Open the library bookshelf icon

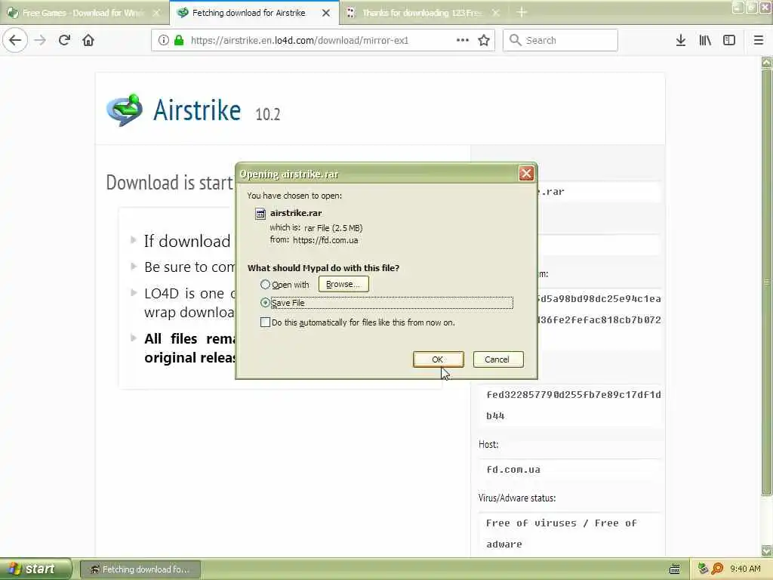pos(705,40)
